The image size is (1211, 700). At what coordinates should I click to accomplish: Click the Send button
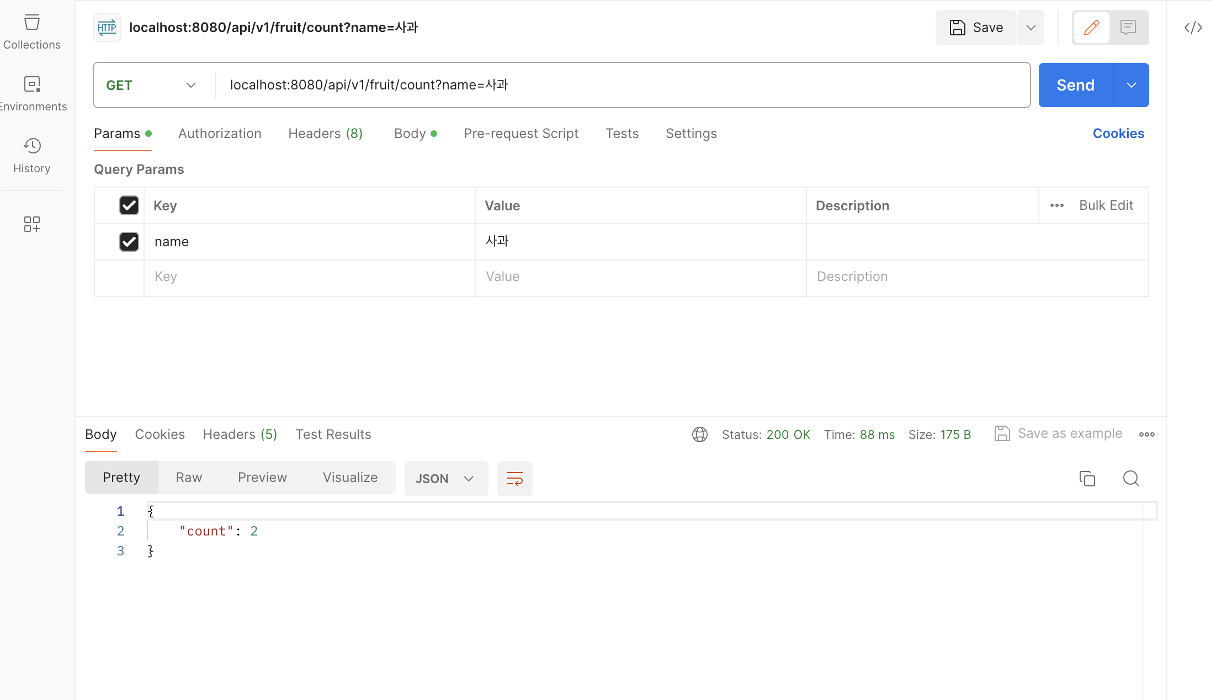click(1075, 85)
